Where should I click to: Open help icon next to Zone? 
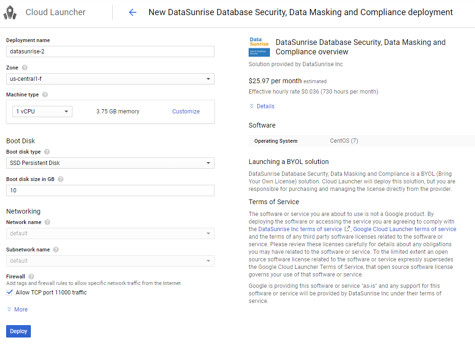click(25, 68)
